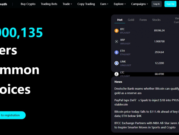
Task: Select the Hot market tab
Action: click(120, 20)
